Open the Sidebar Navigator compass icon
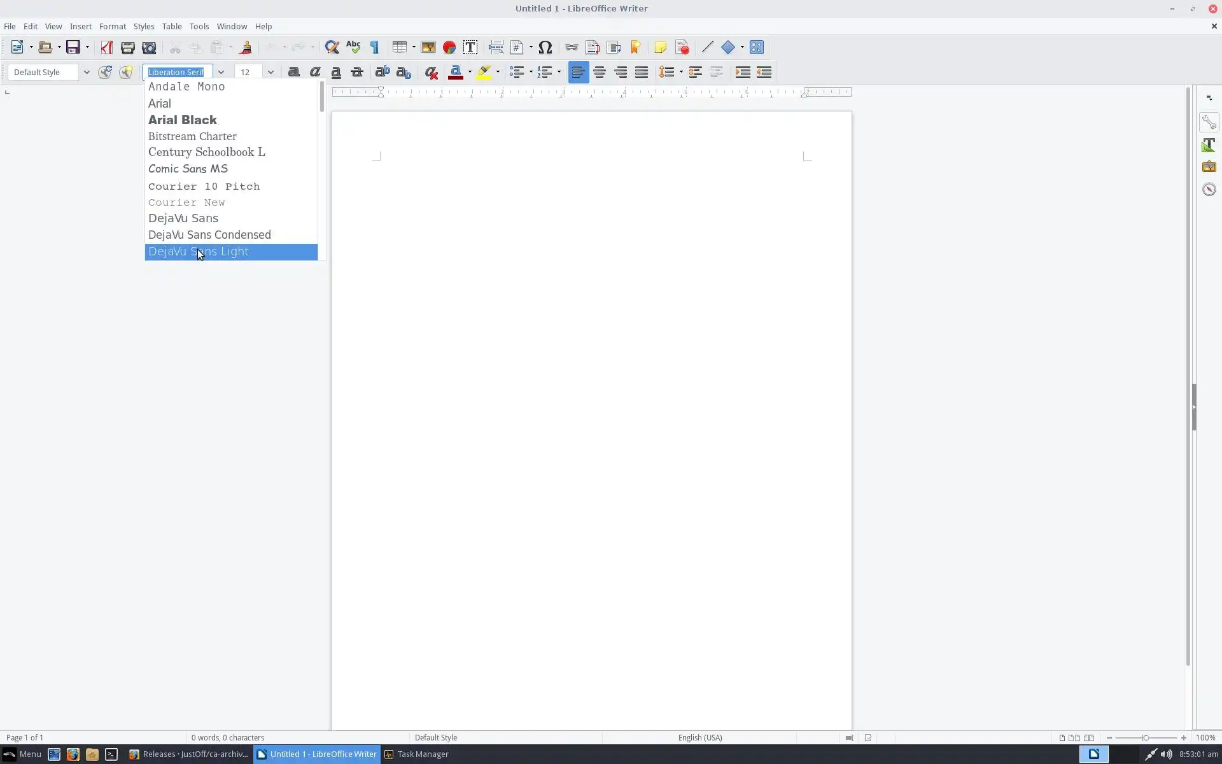This screenshot has width=1222, height=764. point(1209,189)
